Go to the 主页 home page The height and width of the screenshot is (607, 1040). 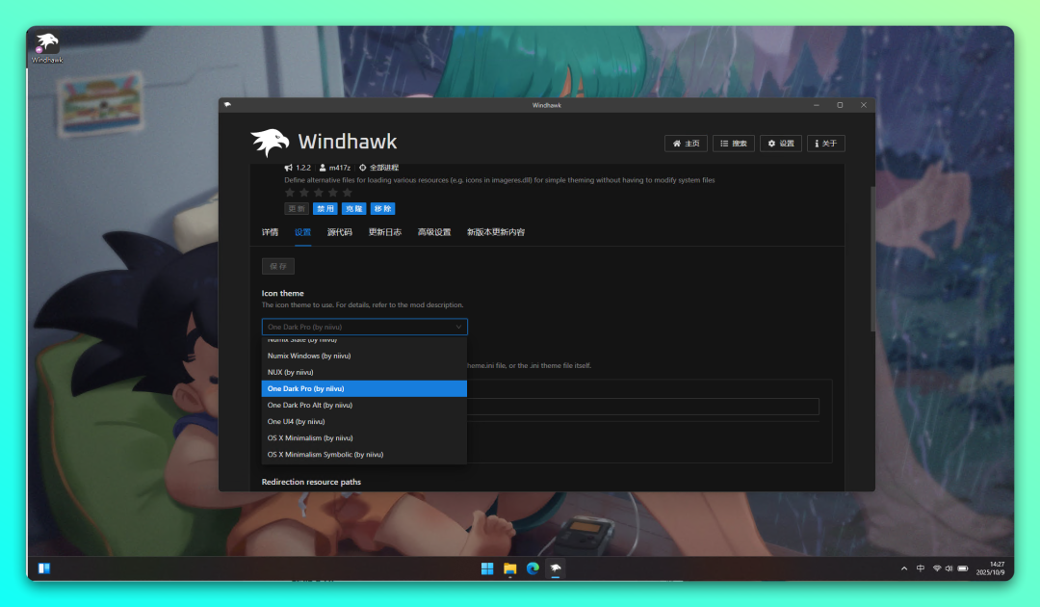[x=686, y=144]
